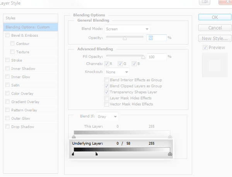
Task: Toggle the R channel checkbox
Action: coord(107,64)
